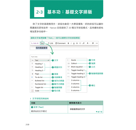Click the 2-3 section number box
The image size is (136, 130).
click(x=39, y=12)
